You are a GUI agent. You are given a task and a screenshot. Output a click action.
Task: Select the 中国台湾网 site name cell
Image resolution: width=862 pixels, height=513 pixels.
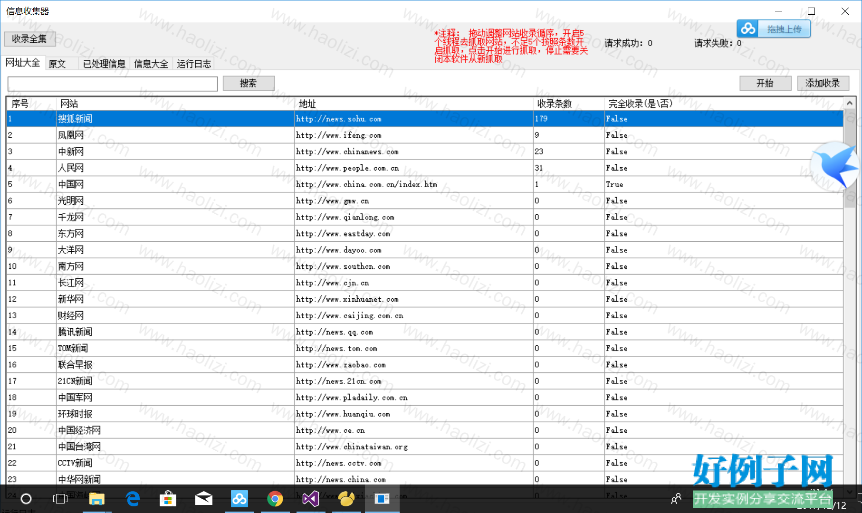(175, 446)
